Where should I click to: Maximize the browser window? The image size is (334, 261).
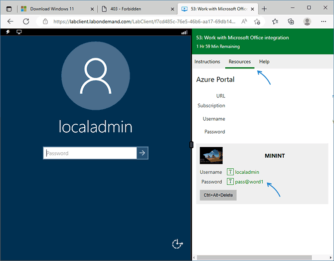(309, 8)
